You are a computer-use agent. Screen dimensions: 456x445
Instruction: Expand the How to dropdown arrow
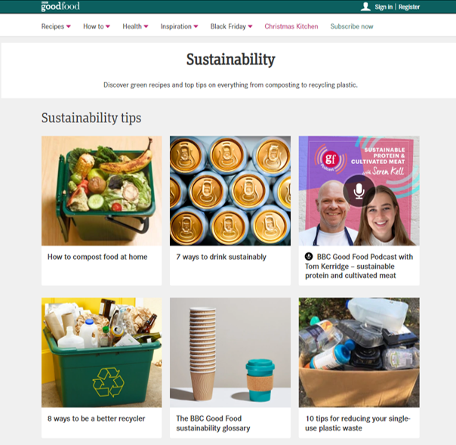click(x=108, y=26)
